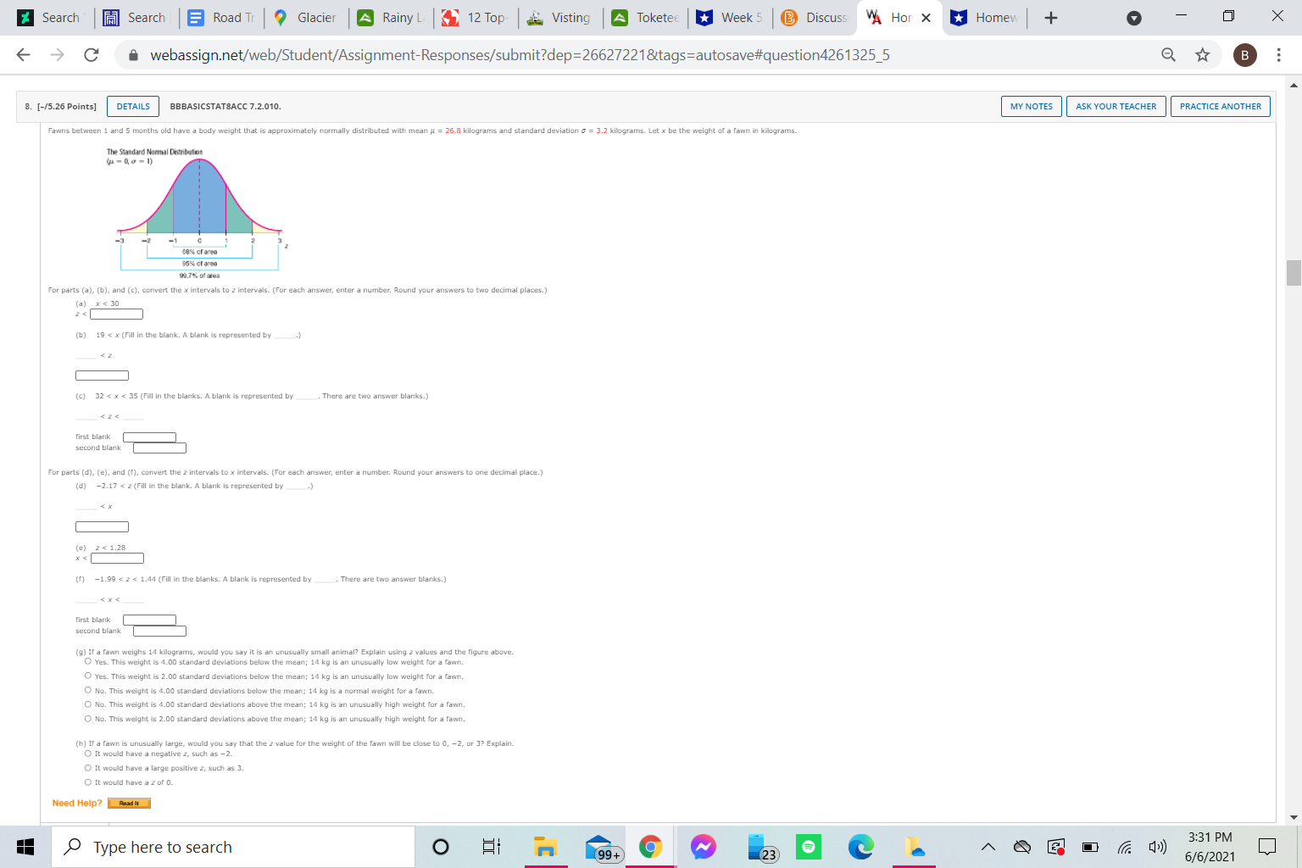1302x868 pixels.
Task: Click part (f) first blank field
Action: 149,620
